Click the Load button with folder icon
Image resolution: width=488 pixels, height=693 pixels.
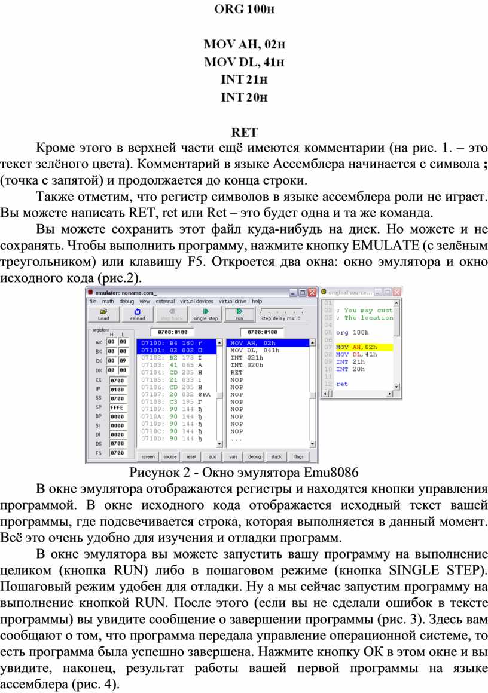tap(103, 314)
